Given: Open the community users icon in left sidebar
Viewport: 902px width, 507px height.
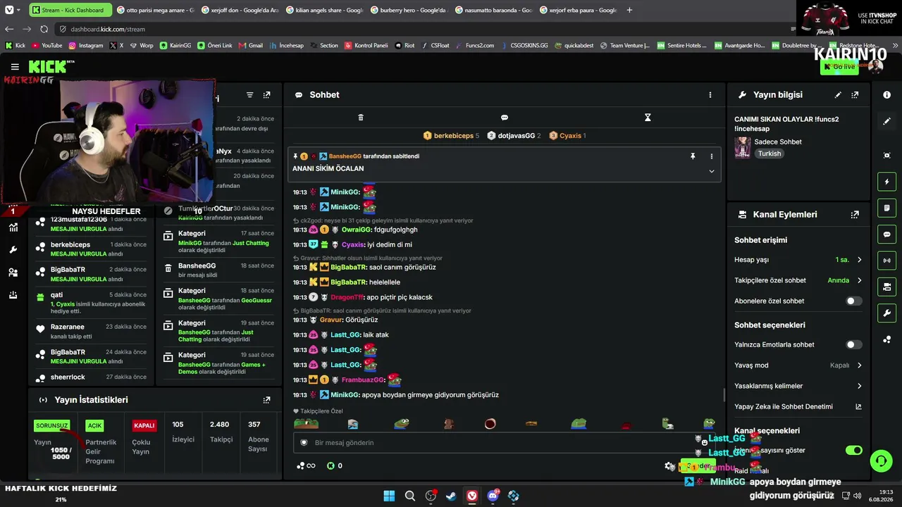Looking at the screenshot, I should coord(13,273).
